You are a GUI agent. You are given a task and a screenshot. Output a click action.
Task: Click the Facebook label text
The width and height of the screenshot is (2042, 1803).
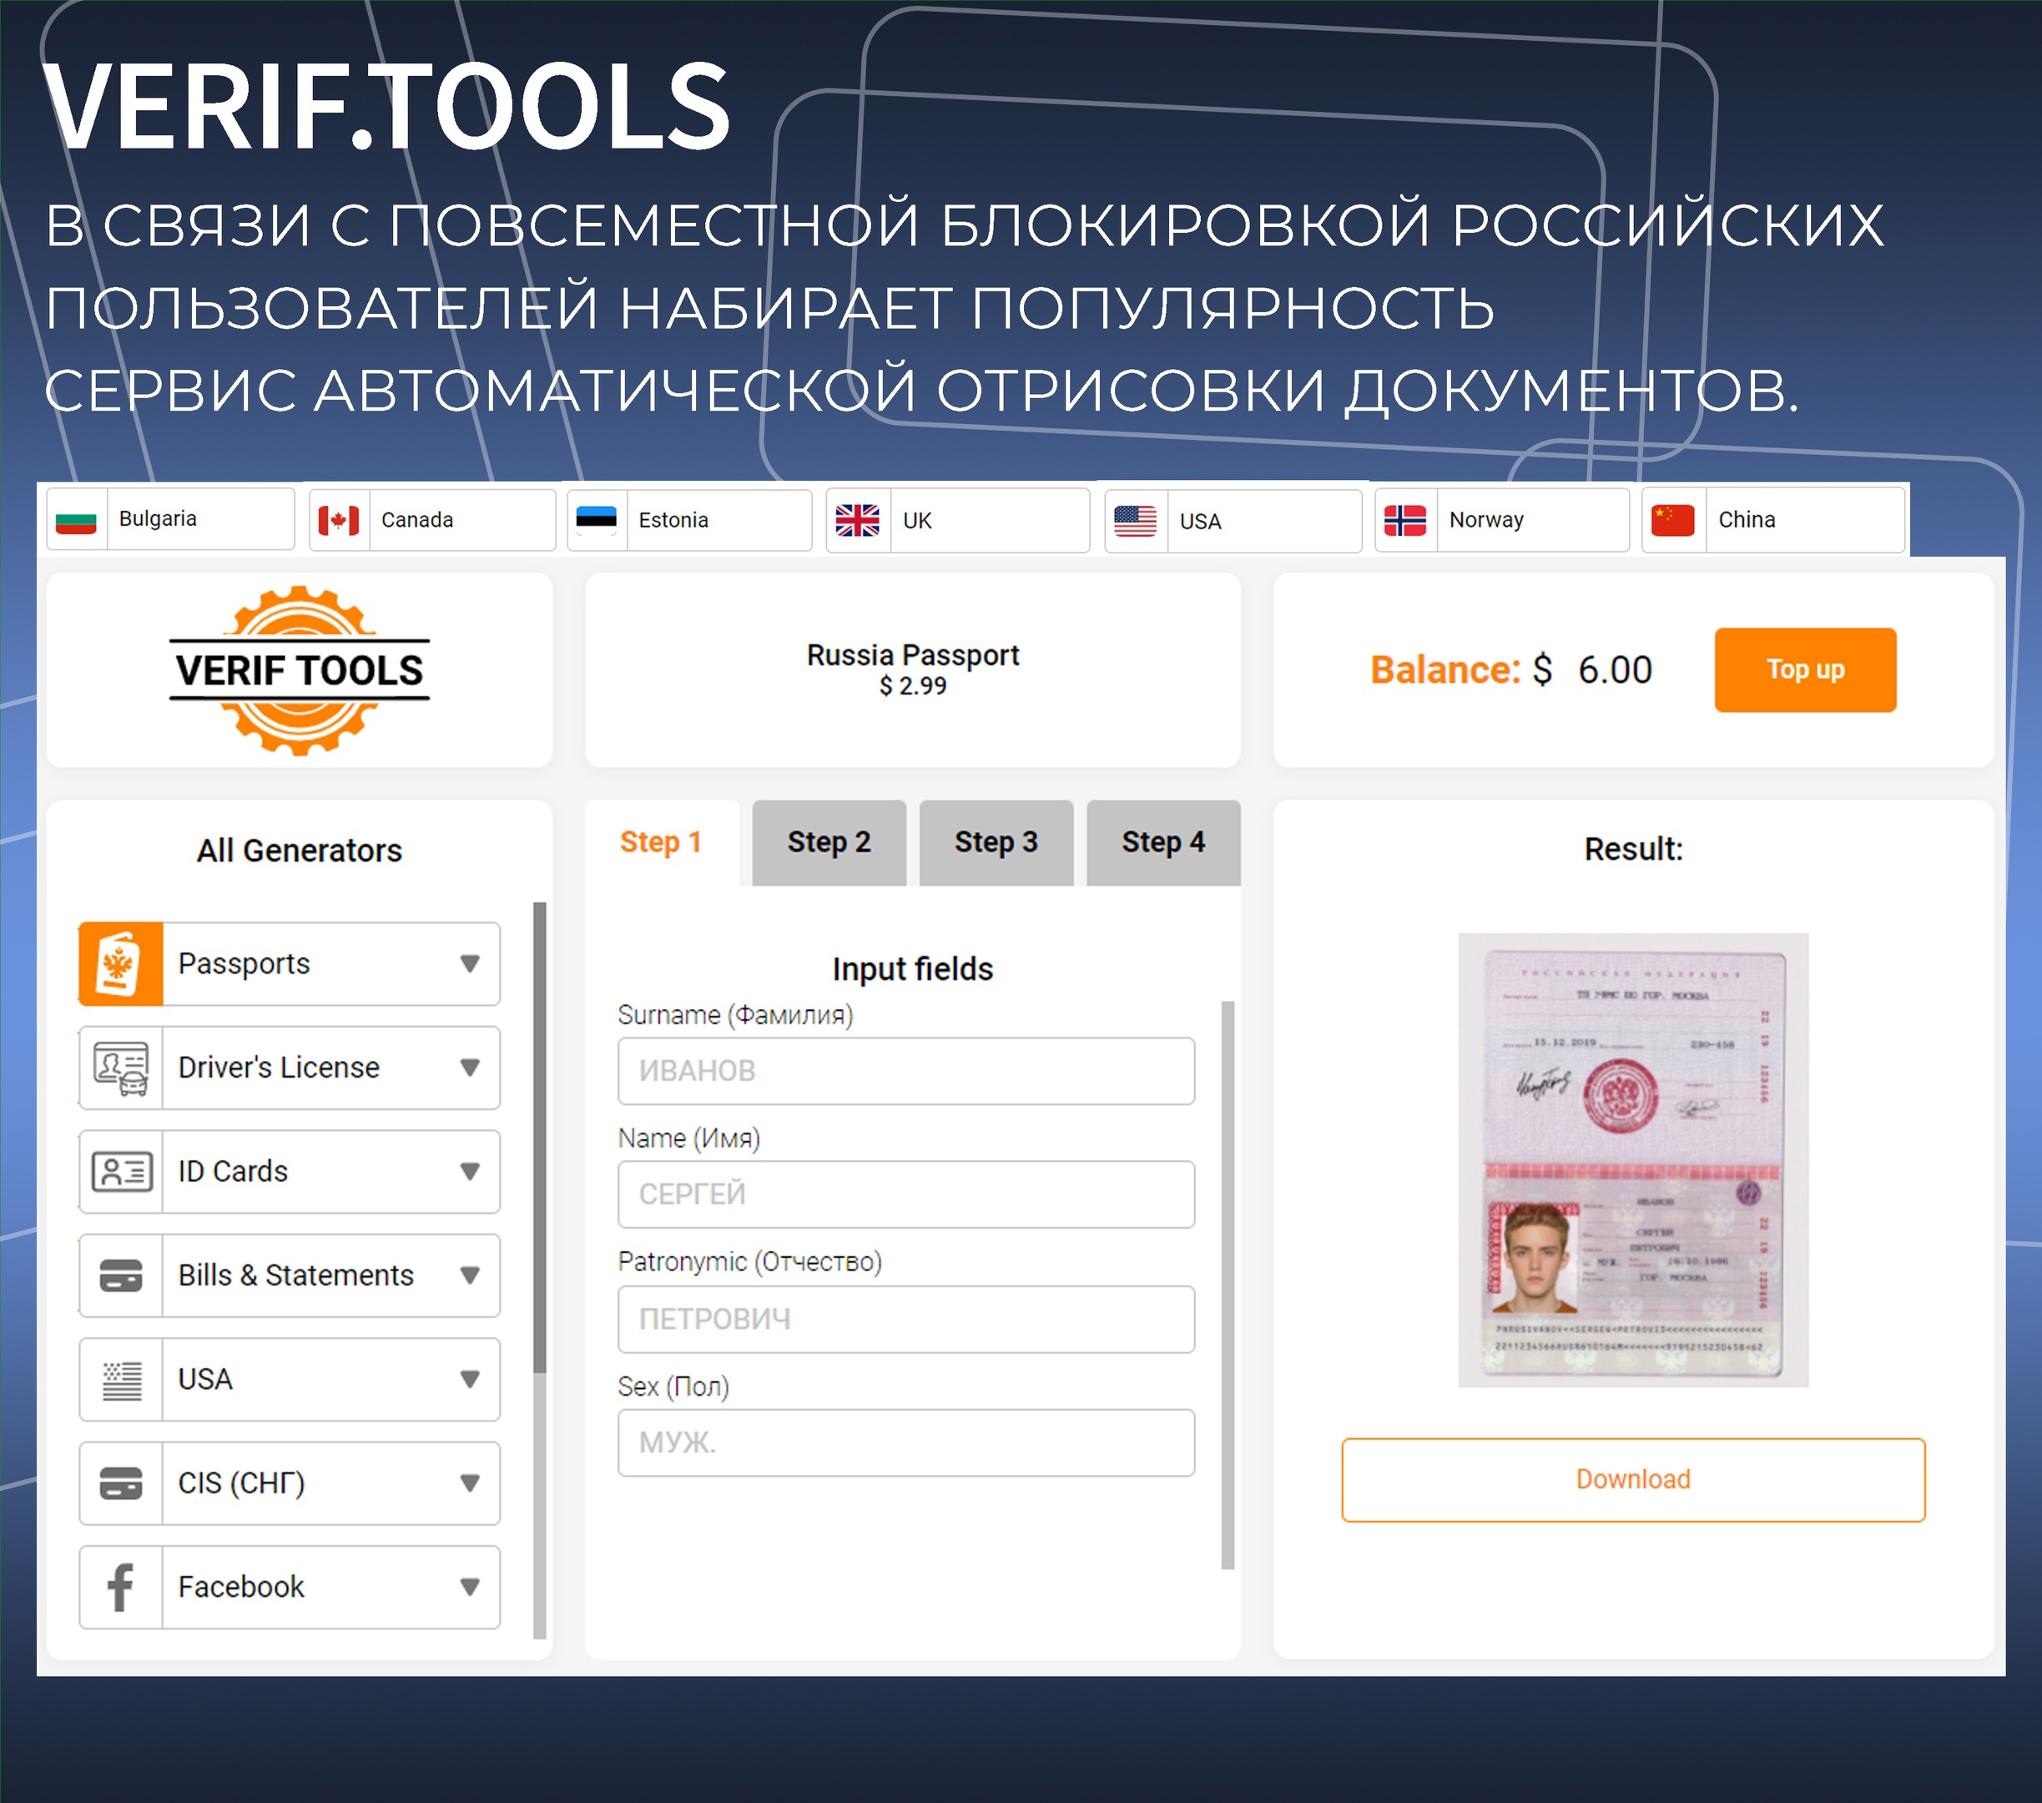click(241, 1587)
